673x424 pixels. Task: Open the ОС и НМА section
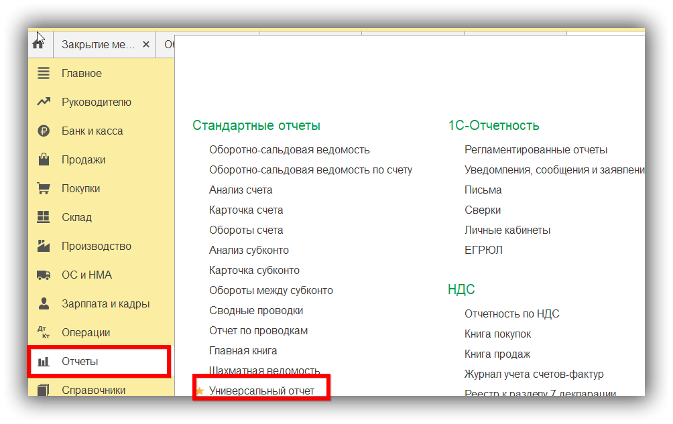click(86, 275)
